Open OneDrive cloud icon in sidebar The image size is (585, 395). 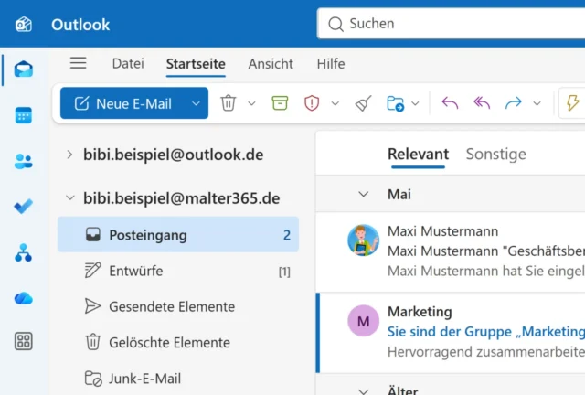[x=24, y=298]
